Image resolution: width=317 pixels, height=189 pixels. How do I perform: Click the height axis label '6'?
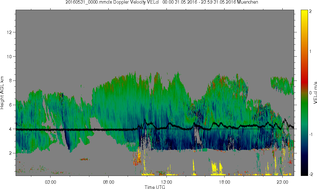pos(11,105)
